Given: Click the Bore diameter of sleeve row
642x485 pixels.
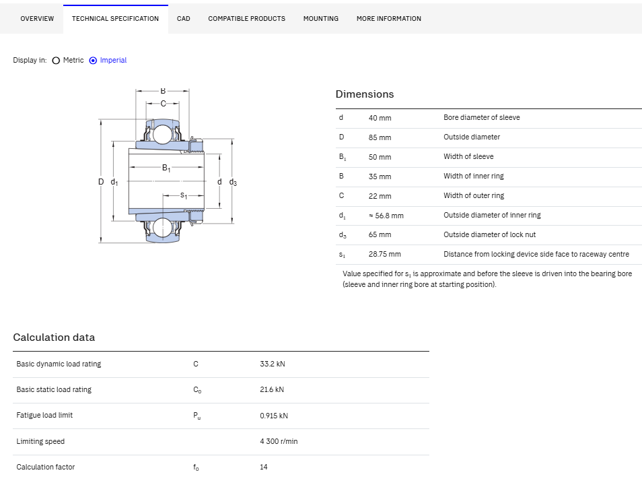Looking at the screenshot, I should coord(489,118).
